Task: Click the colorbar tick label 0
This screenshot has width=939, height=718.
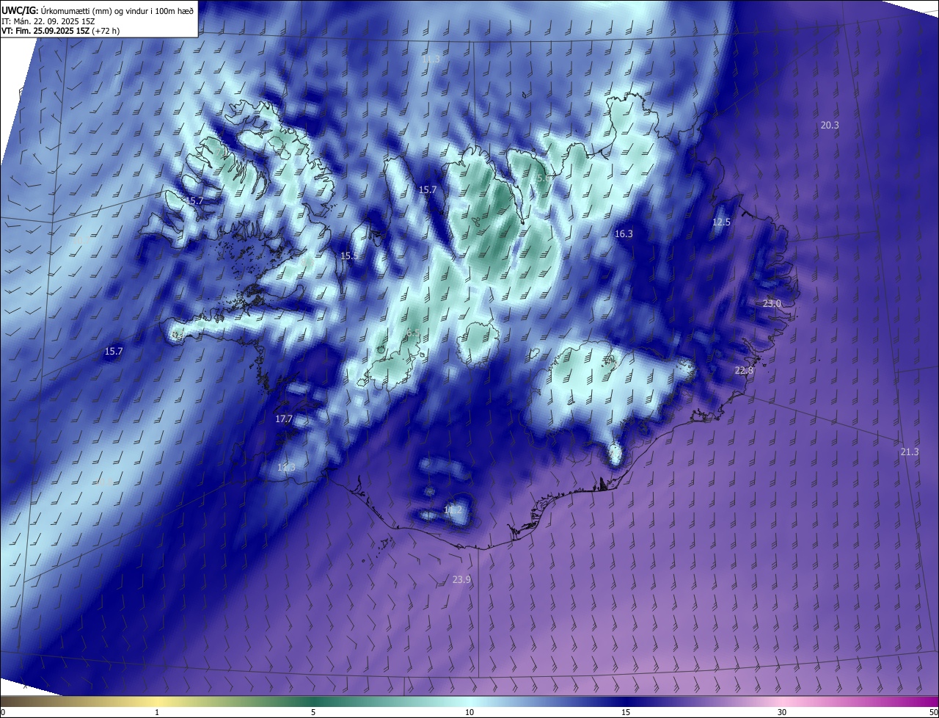Action: (3, 712)
